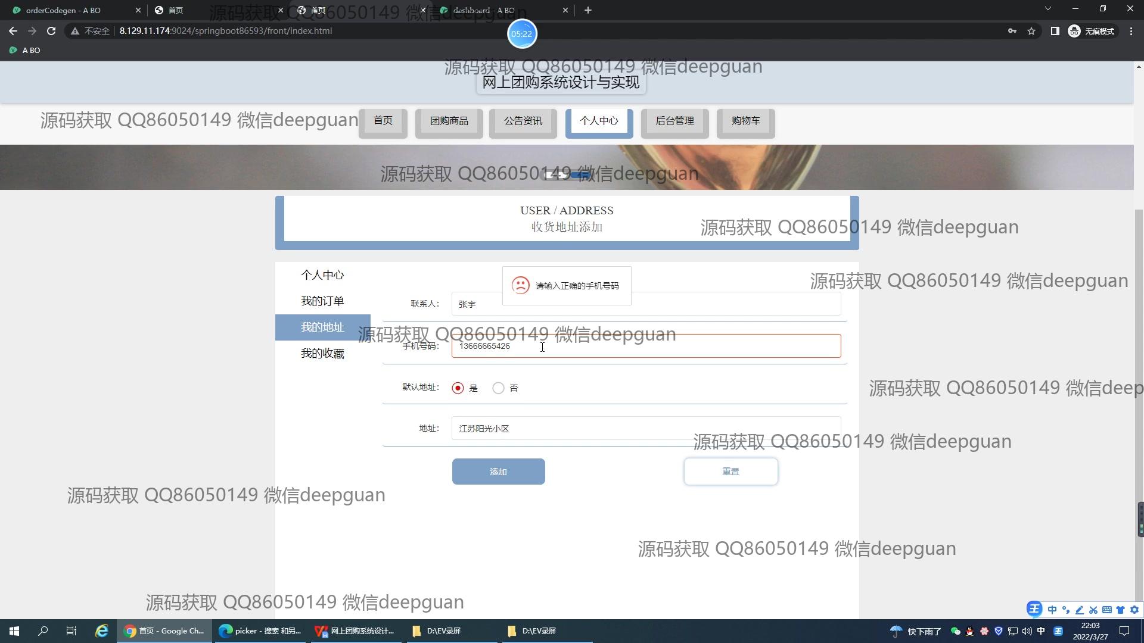Bookmark page with the star icon
The image size is (1144, 643).
[1031, 31]
